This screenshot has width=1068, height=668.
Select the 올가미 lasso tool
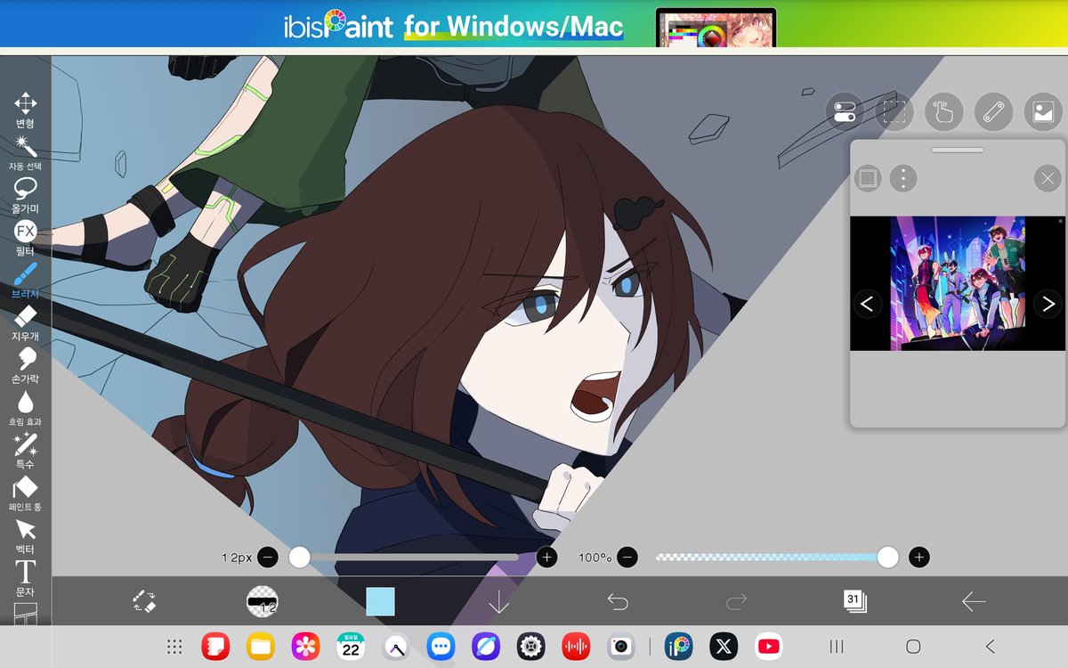(25, 195)
